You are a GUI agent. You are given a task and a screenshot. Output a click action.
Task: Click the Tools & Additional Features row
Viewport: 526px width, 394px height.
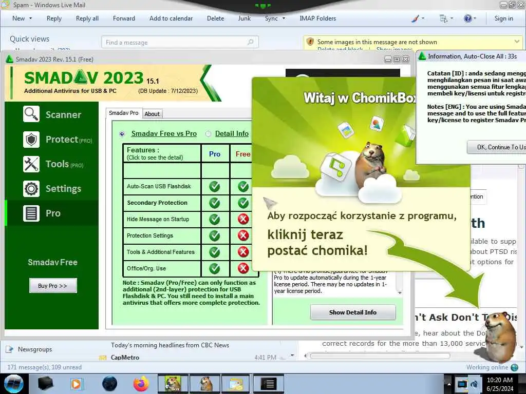(162, 252)
